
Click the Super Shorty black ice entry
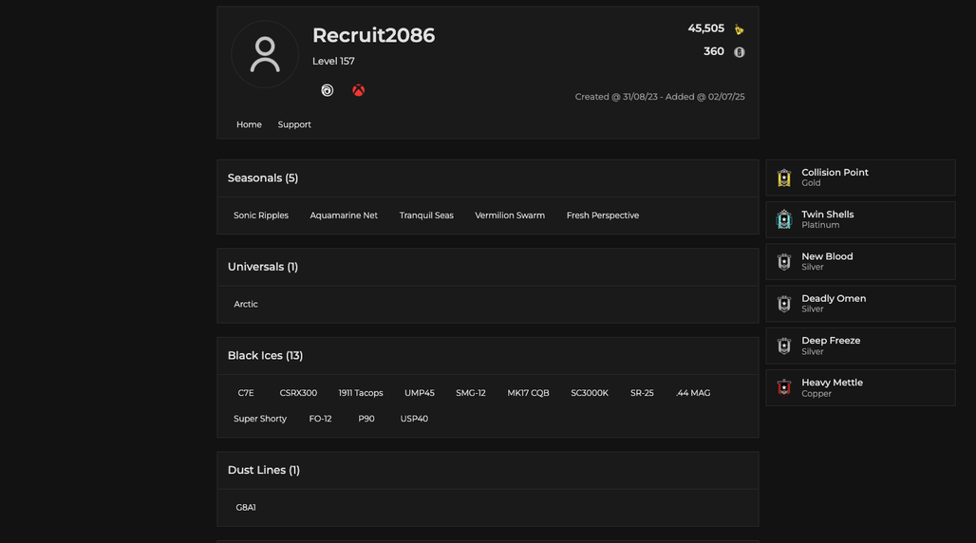tap(260, 419)
